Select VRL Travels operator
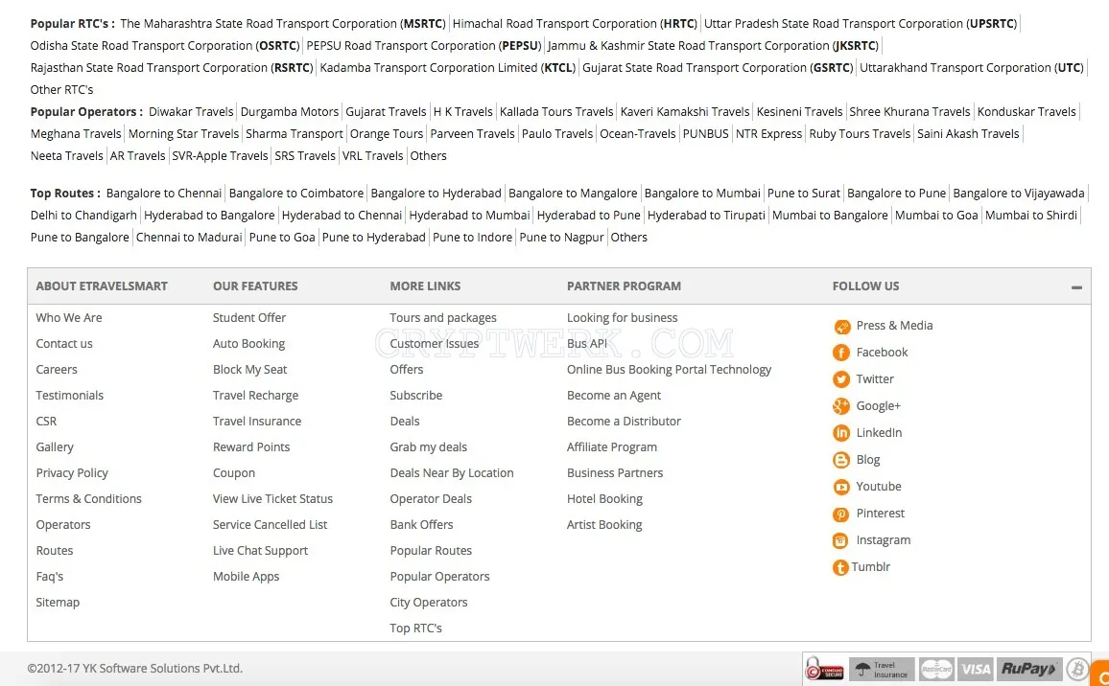Viewport: 1109px width, 686px height. [373, 155]
